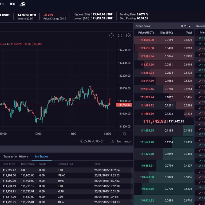Viewport: 205px width, 205px height.
Task: Select ask price 111,923.24
Action: [147, 97]
